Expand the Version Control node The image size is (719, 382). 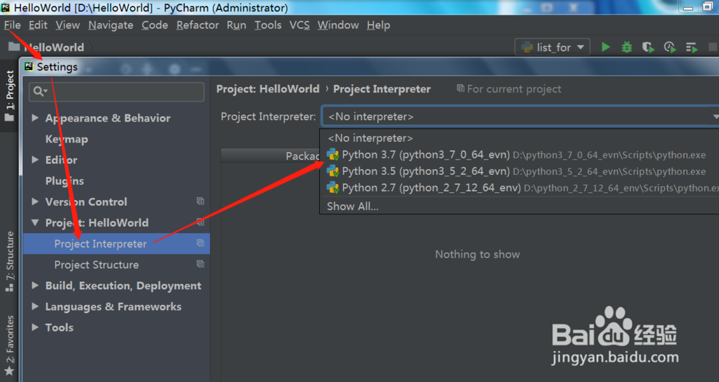coord(35,201)
